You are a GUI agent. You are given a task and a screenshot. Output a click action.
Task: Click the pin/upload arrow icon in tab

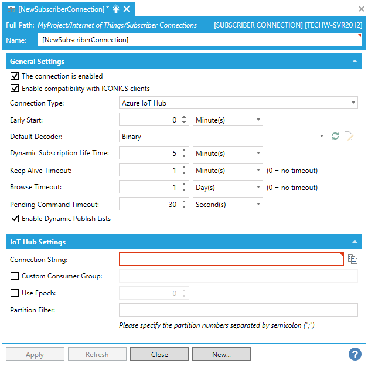tap(116, 9)
